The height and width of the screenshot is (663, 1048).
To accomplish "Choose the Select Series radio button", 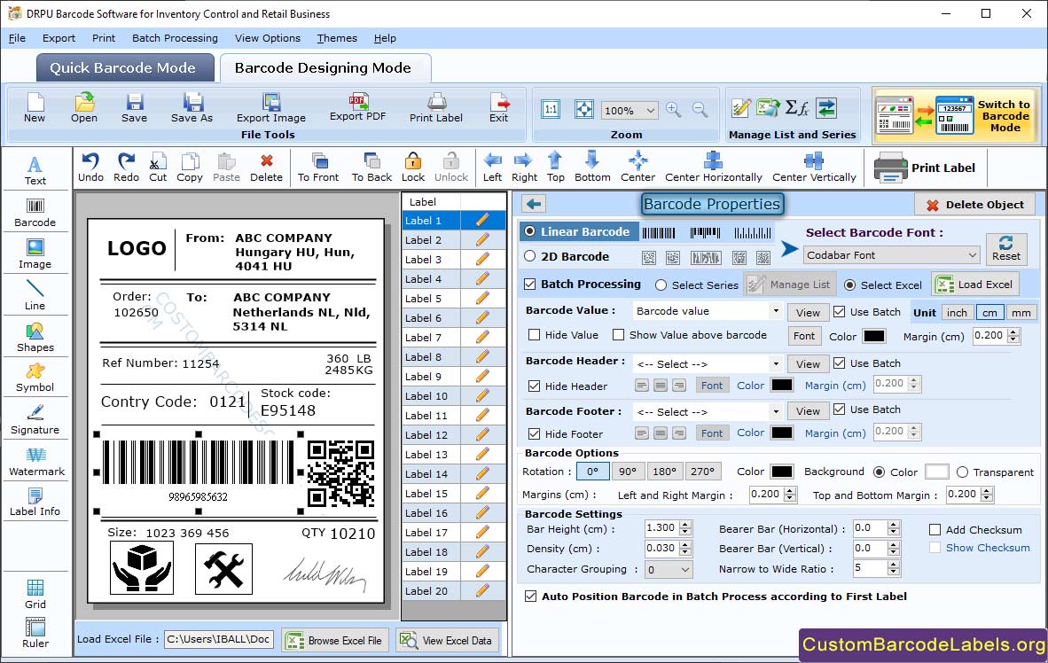I will [x=661, y=285].
